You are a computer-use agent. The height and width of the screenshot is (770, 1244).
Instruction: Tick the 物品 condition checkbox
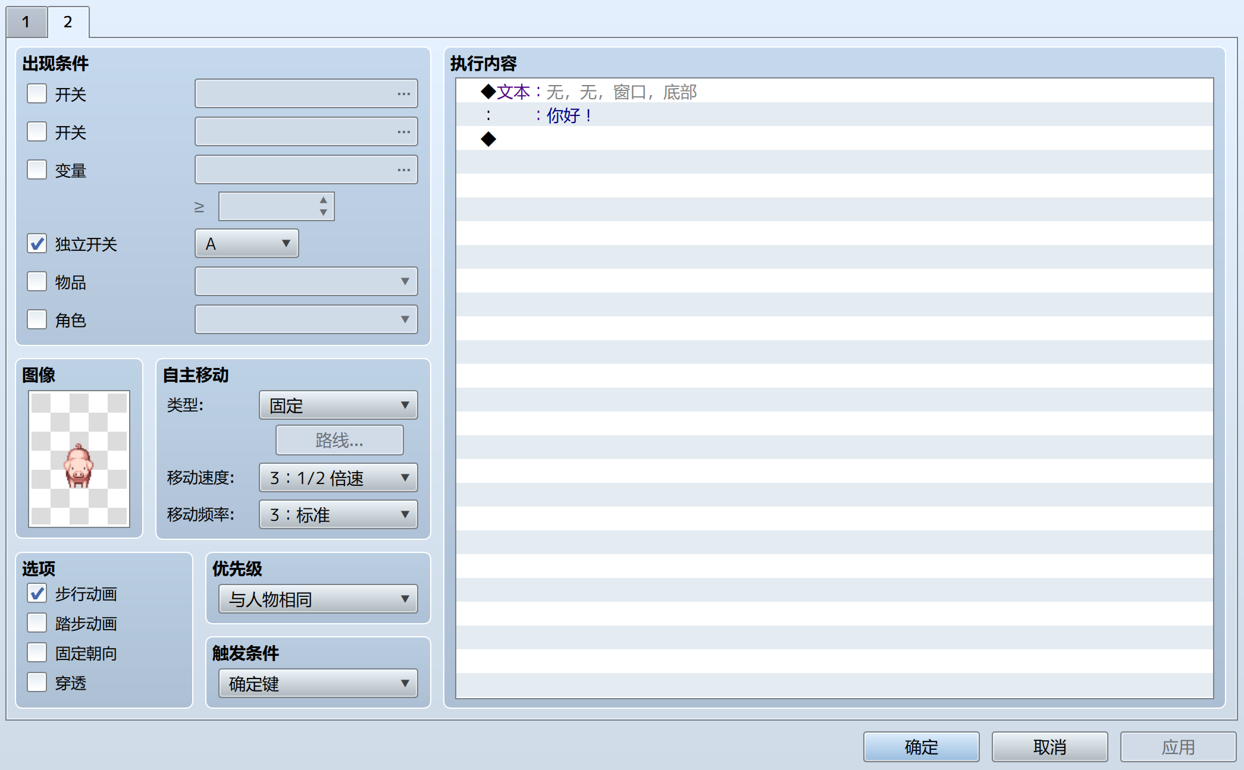click(x=37, y=281)
